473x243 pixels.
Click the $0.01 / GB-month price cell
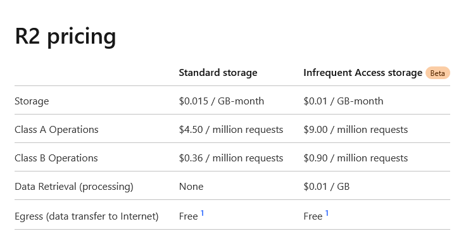click(x=343, y=101)
